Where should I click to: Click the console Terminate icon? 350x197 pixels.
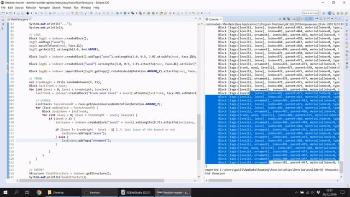pyautogui.click(x=280, y=19)
